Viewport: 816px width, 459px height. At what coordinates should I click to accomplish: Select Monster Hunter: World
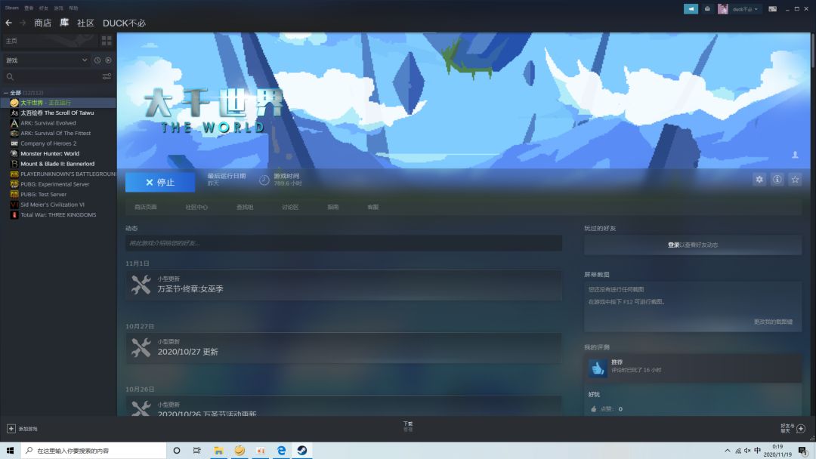point(58,153)
